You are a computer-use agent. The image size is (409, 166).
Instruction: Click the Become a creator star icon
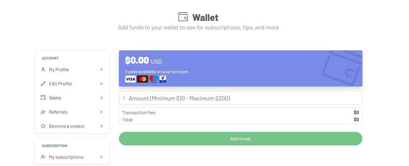[43, 126]
